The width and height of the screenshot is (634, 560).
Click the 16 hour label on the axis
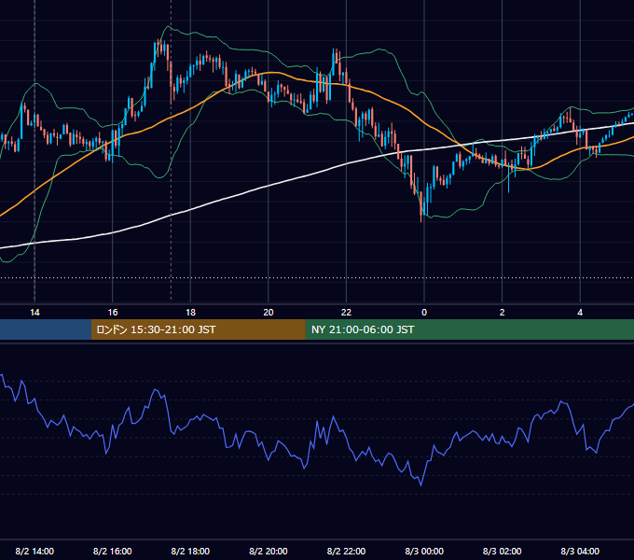pyautogui.click(x=113, y=313)
